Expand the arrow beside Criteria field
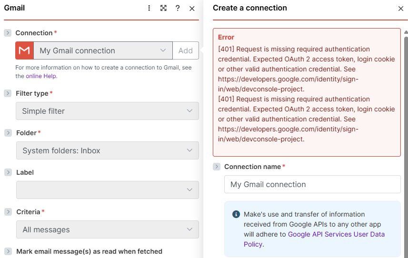 click(8, 212)
